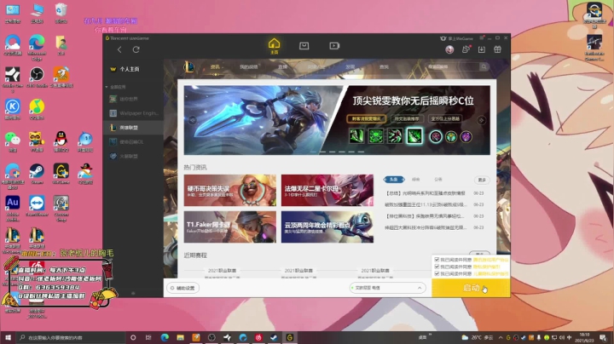Click the yellow 启动 launch button

[471, 288]
